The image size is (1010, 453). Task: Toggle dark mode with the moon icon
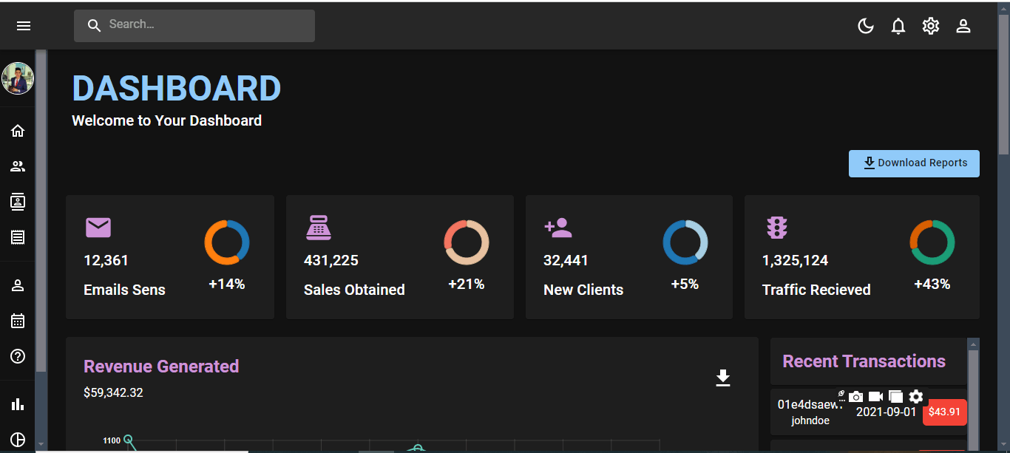pos(866,25)
